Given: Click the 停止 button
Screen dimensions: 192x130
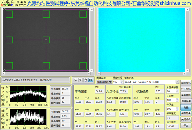Looking at the screenshot, I should [x=186, y=126].
